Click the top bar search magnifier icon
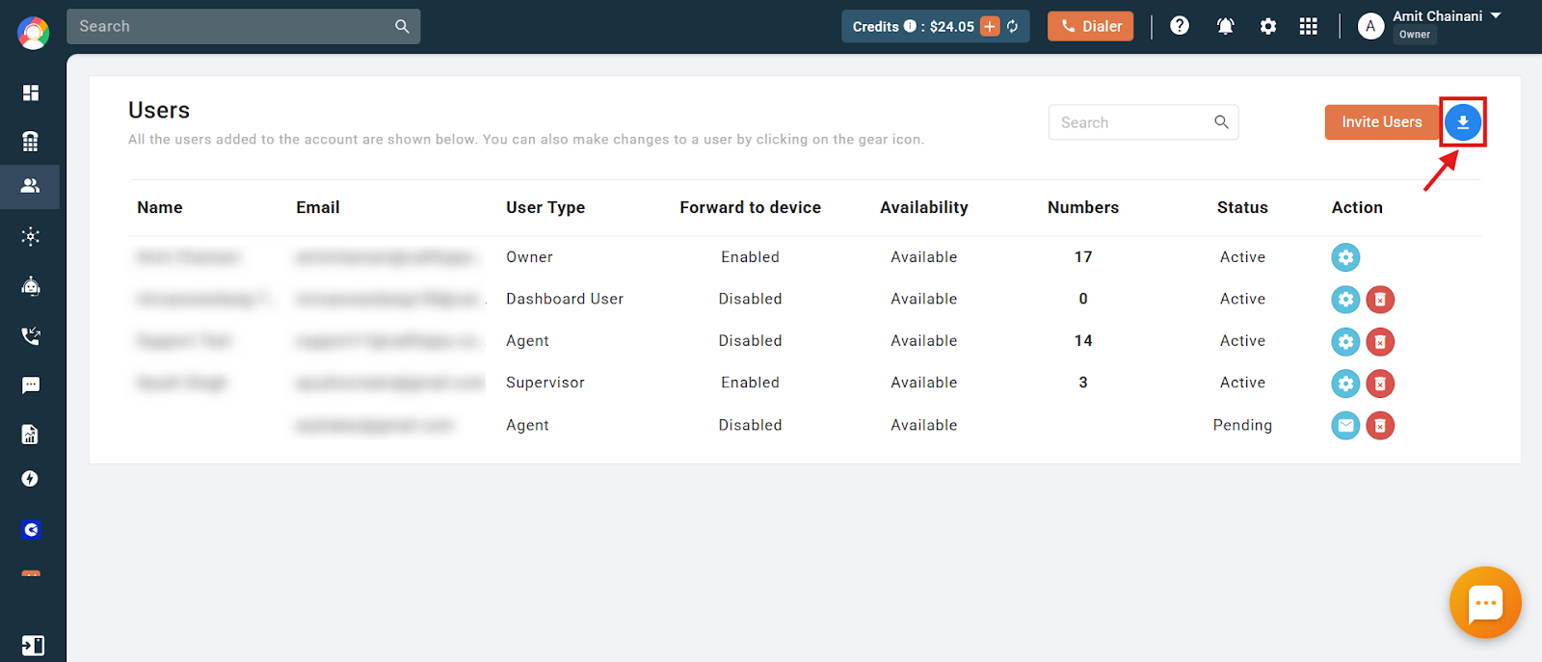 (x=402, y=27)
